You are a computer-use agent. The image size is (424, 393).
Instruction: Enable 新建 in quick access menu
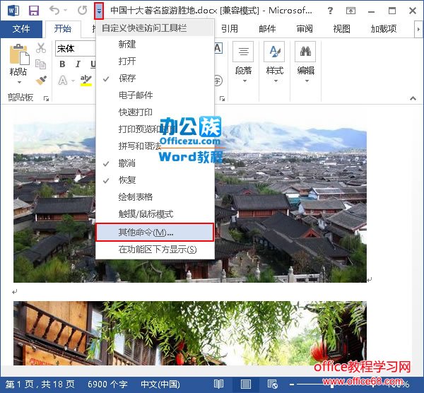[155, 45]
